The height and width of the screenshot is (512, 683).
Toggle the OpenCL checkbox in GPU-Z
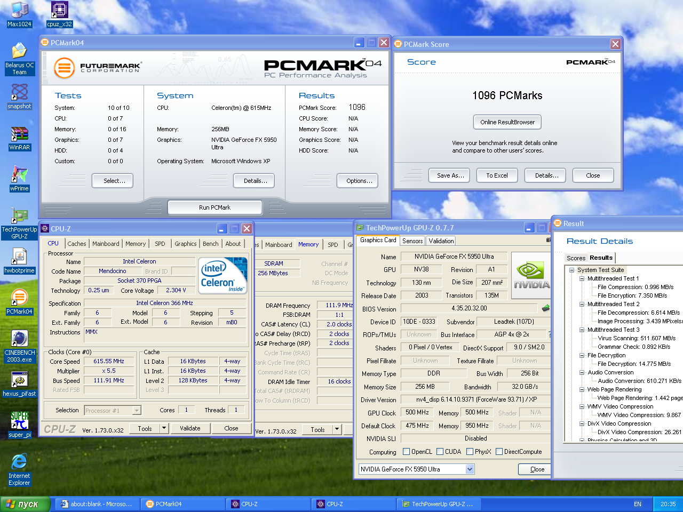(x=406, y=452)
